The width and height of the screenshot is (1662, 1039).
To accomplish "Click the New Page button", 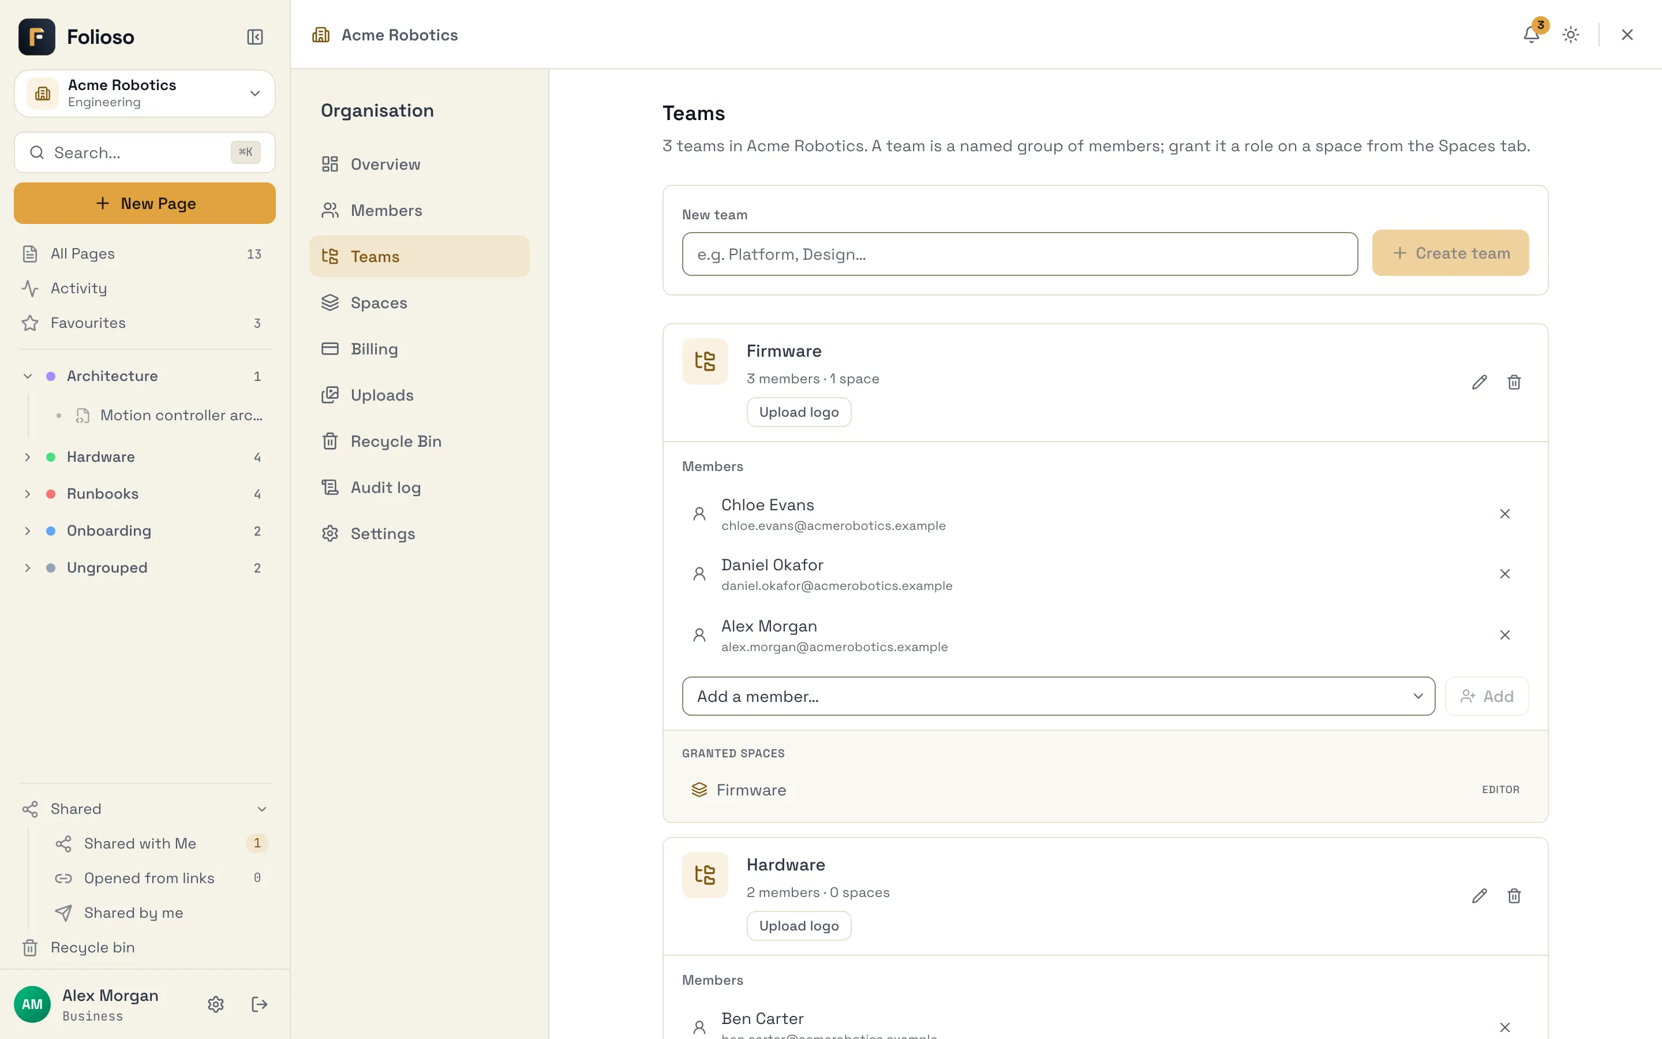I will tap(145, 203).
